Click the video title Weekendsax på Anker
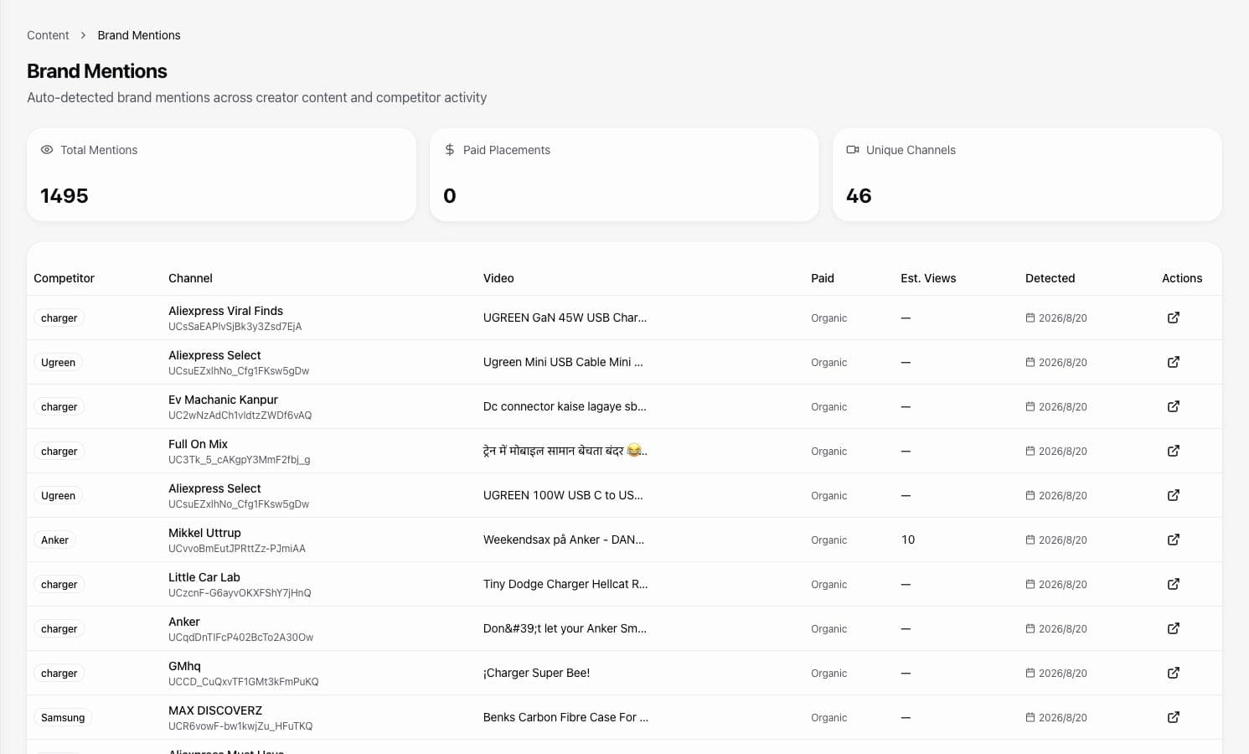Viewport: 1249px width, 754px height. [x=564, y=540]
